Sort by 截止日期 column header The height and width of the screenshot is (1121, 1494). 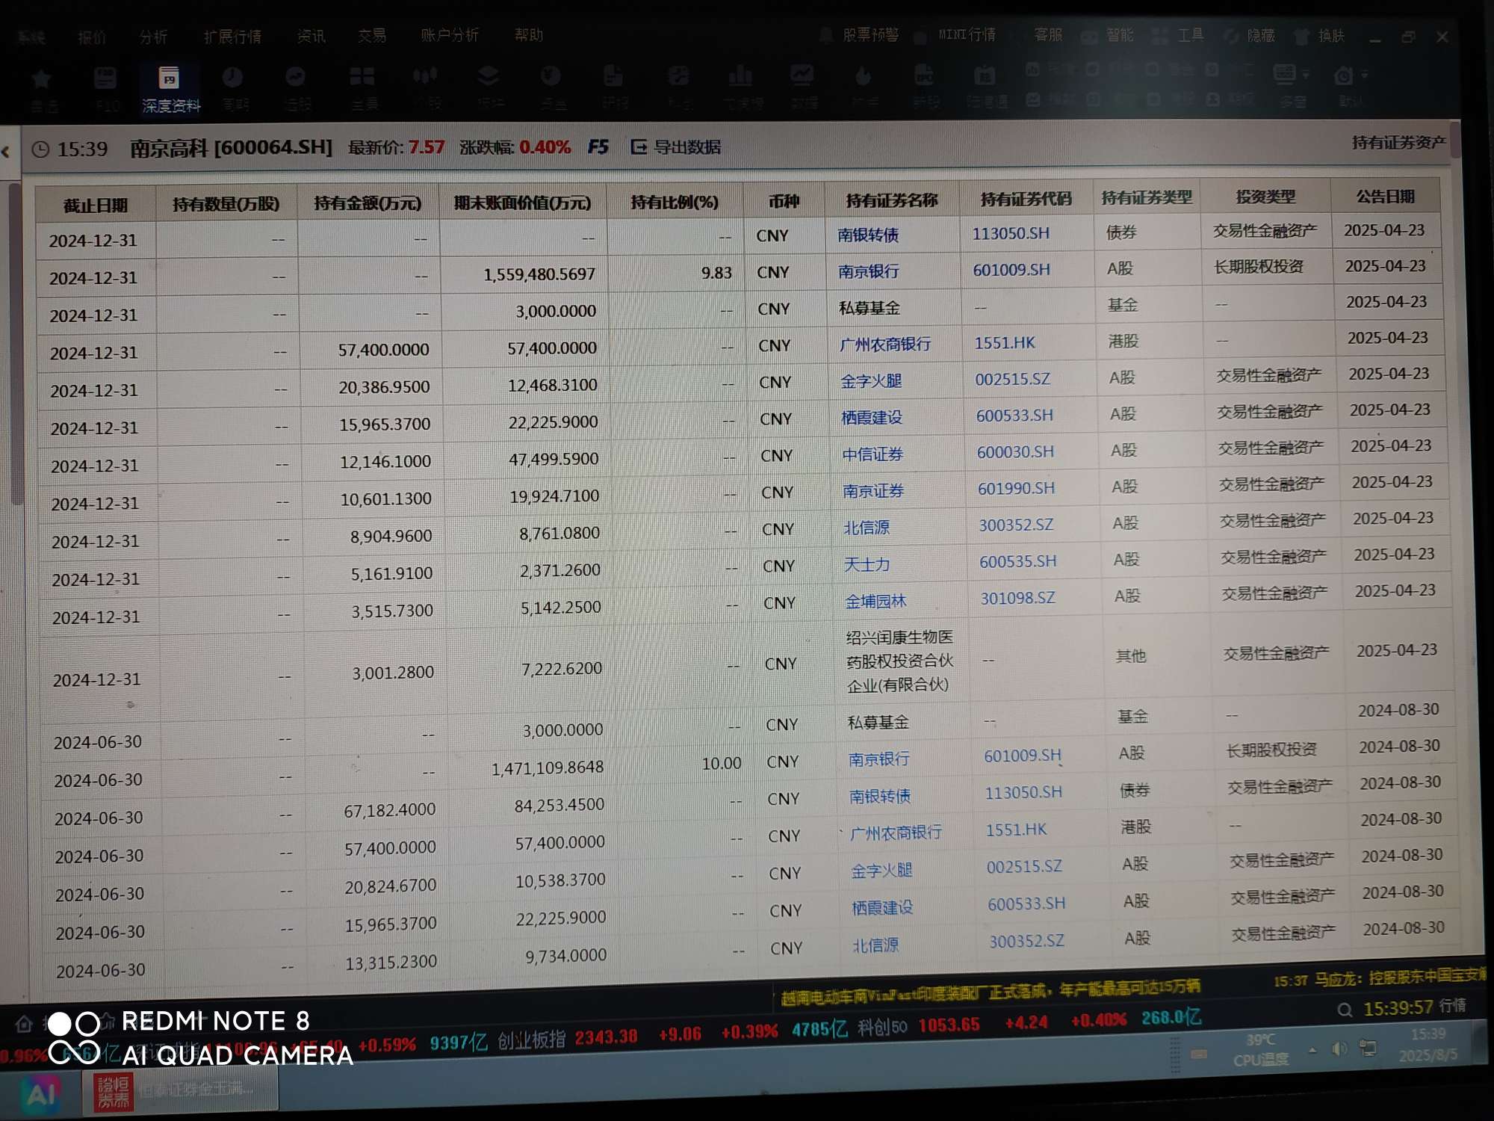click(x=95, y=205)
